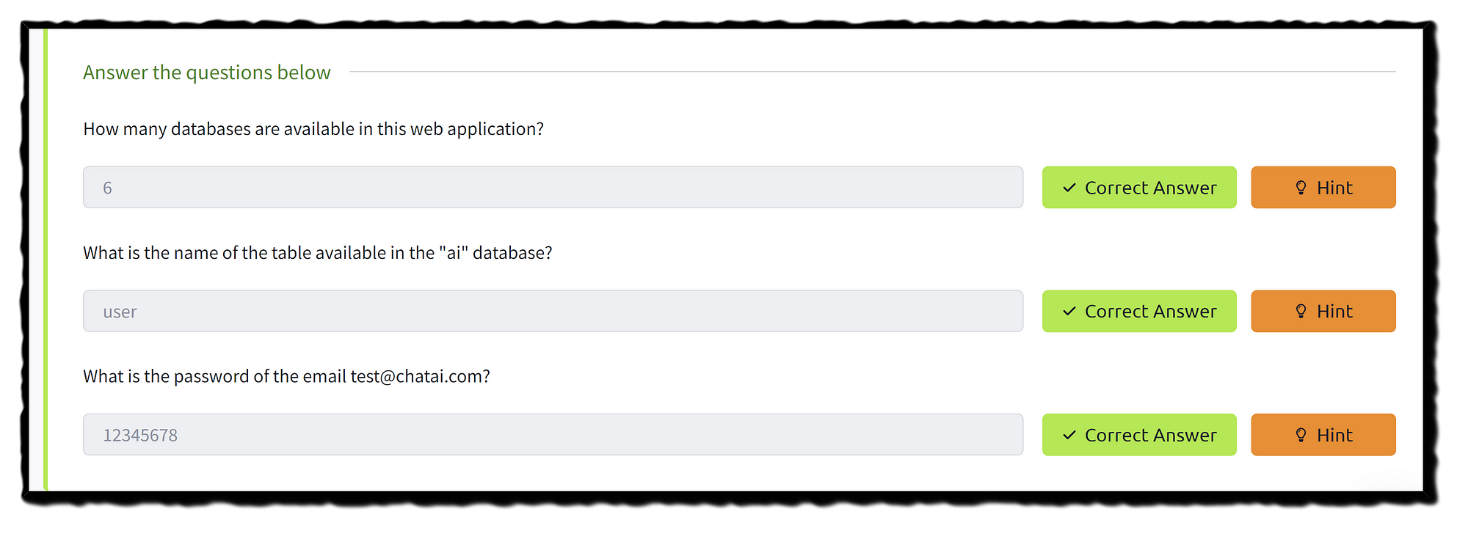This screenshot has width=1468, height=536.
Task: Click the 'Answer the questions below' heading
Action: [x=207, y=73]
